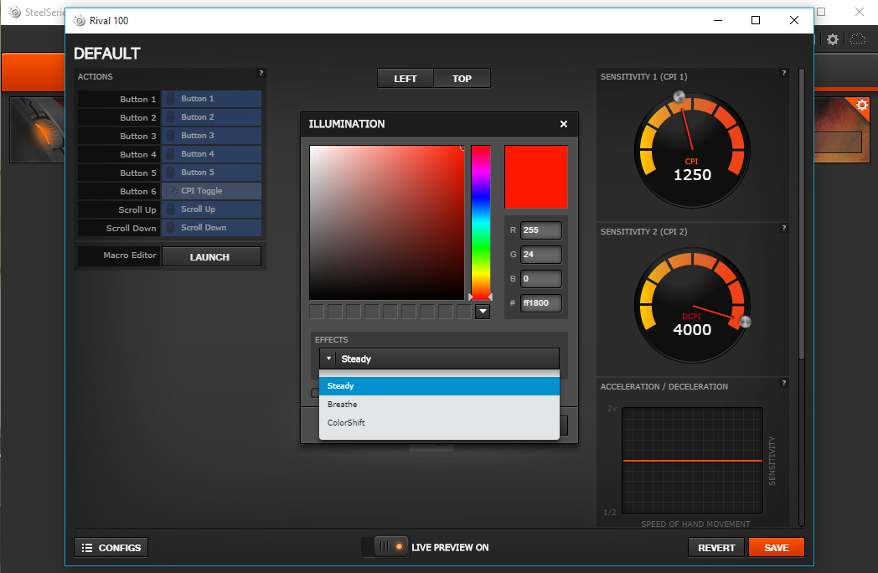This screenshot has width=878, height=573.
Task: Open settings gear in background SteelSeries window
Action: [x=833, y=39]
